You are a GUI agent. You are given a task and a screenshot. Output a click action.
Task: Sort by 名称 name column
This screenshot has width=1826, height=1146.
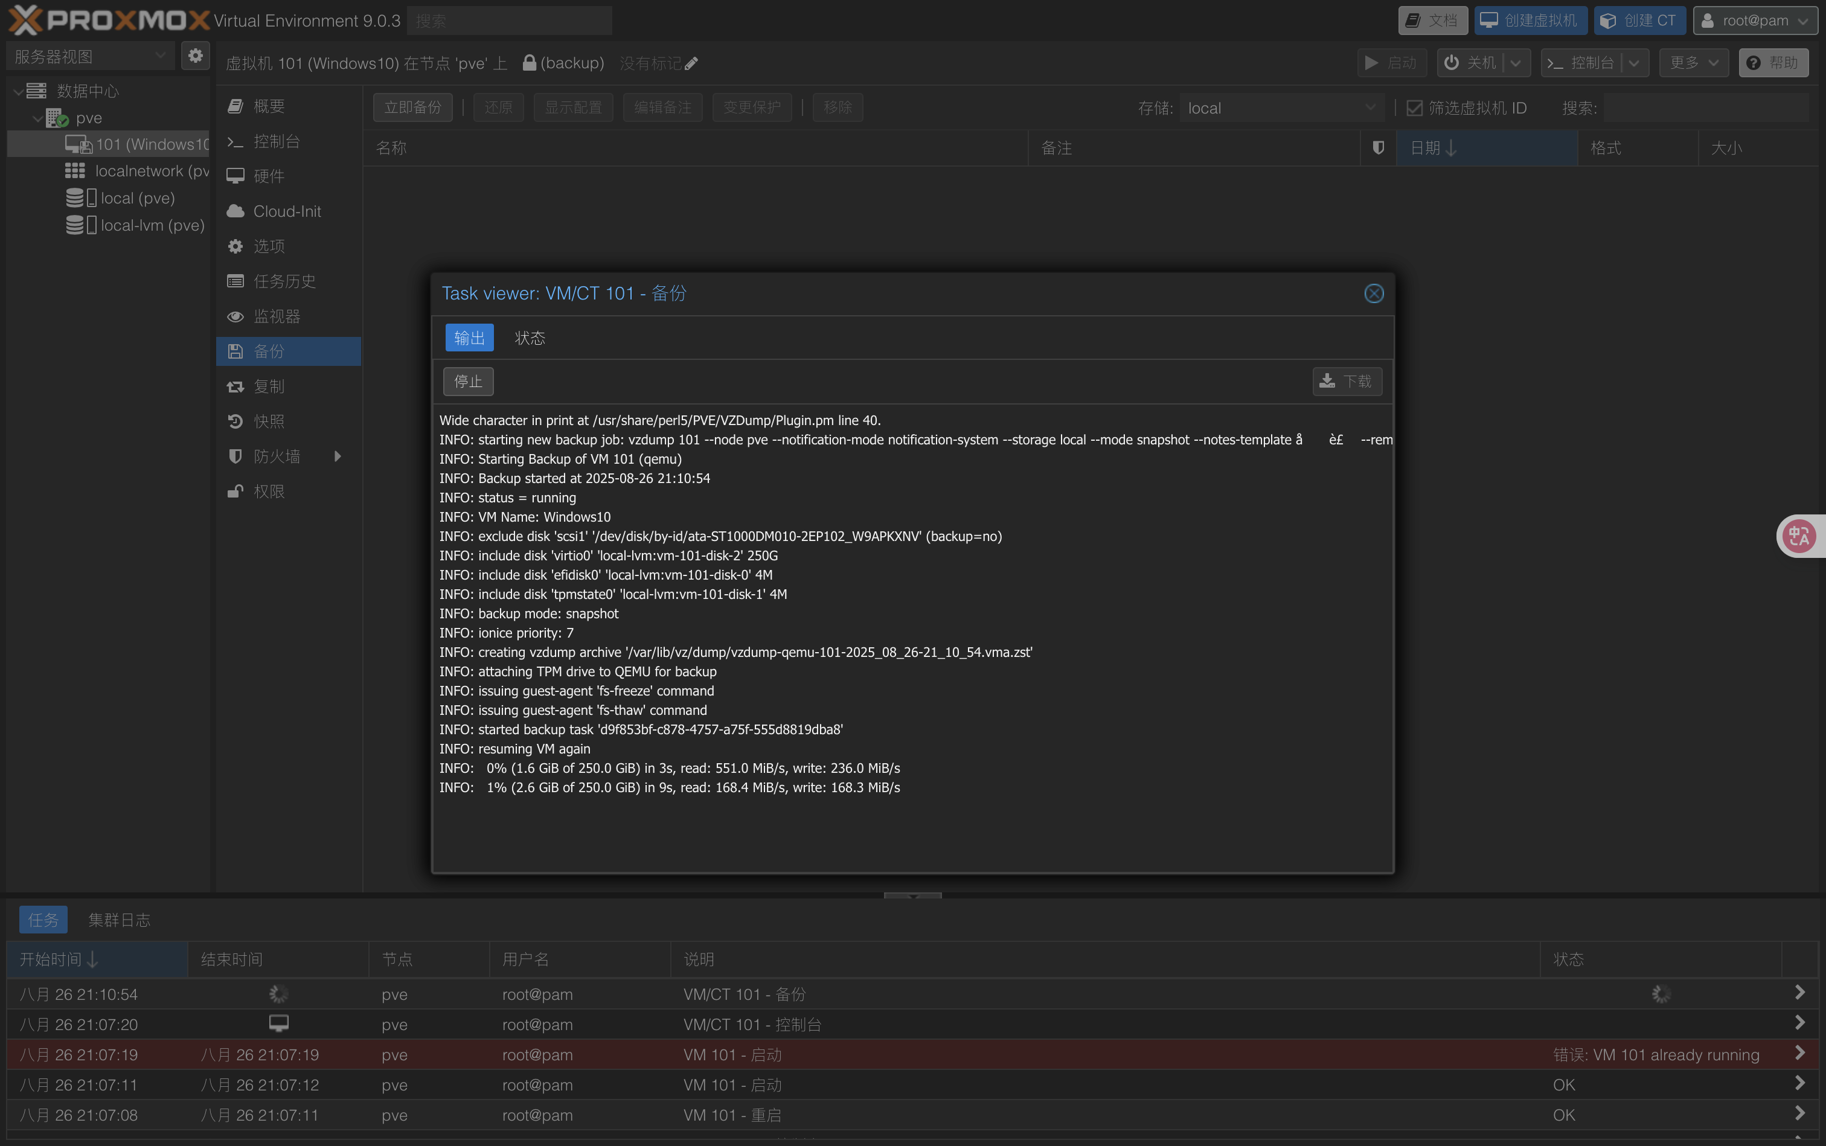point(695,148)
